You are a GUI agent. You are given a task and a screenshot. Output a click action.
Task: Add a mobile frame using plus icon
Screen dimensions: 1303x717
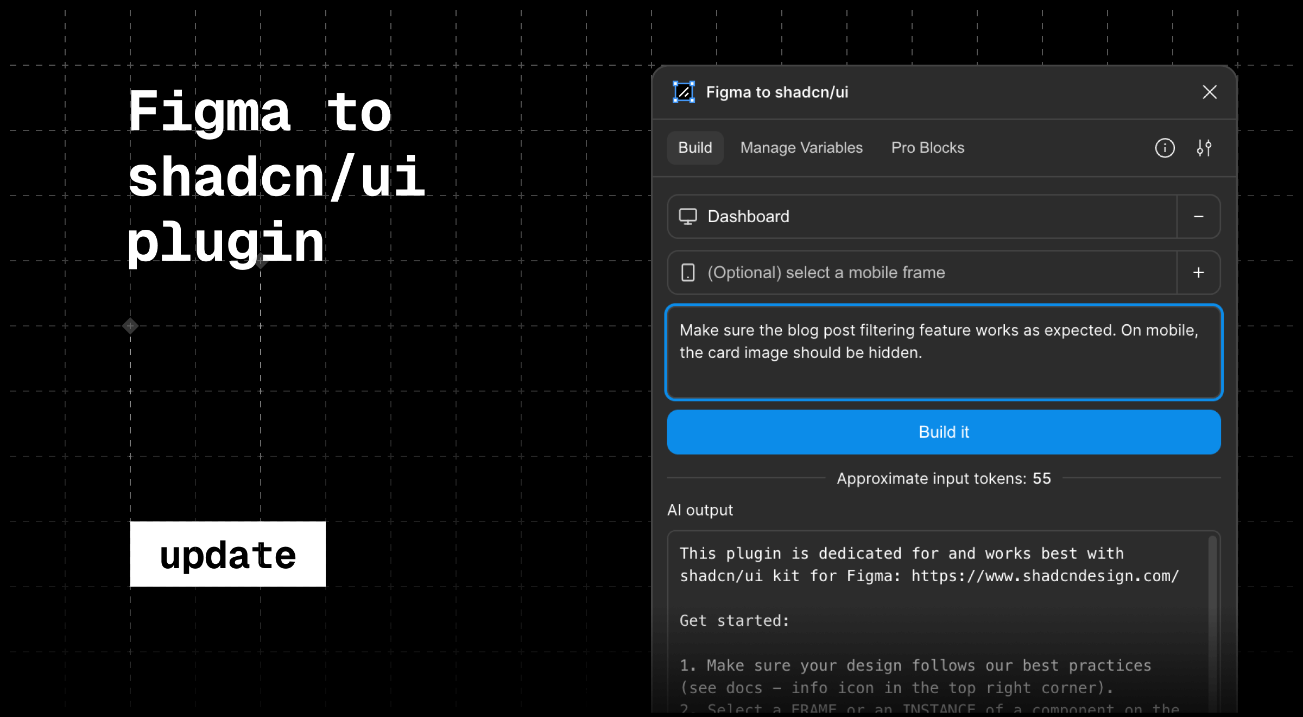click(1199, 273)
